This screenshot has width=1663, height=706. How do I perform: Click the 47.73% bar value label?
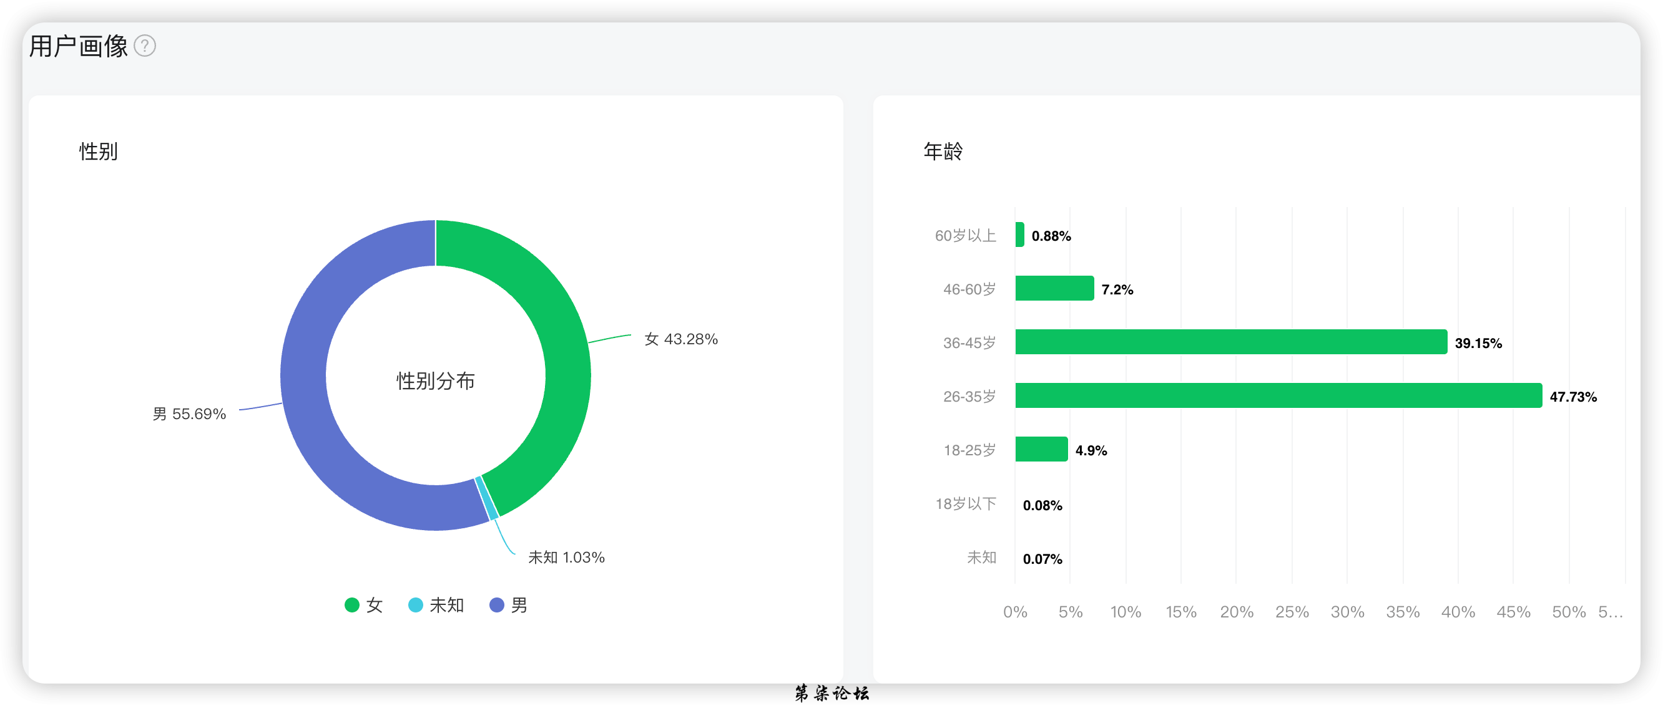pos(1572,397)
